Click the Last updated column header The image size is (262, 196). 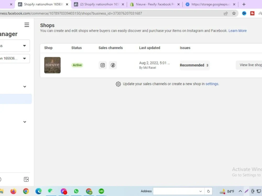click(150, 48)
